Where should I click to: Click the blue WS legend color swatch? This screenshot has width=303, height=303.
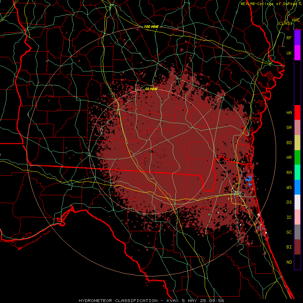pos(297,187)
